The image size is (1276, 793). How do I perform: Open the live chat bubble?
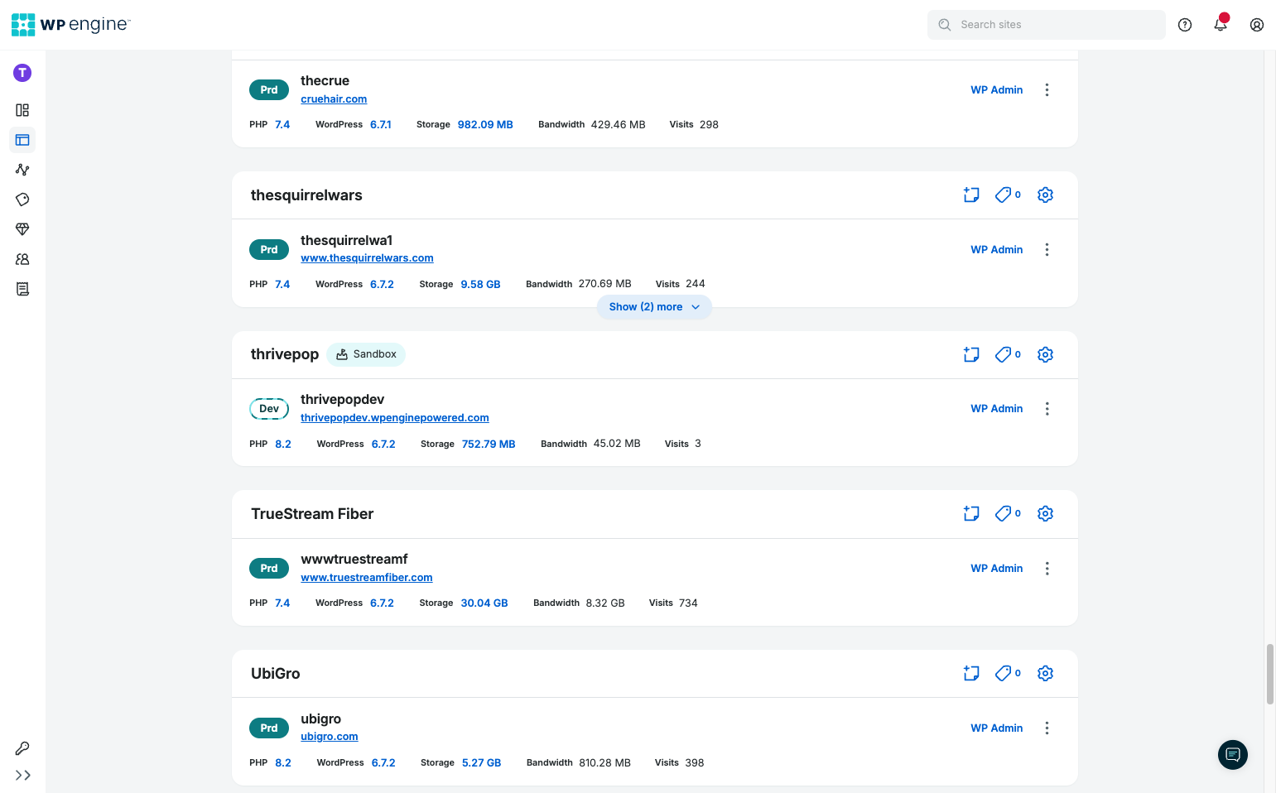coord(1233,754)
